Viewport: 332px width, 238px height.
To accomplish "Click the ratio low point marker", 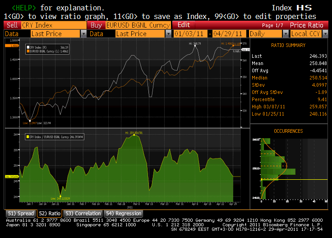I will [x=60, y=196].
